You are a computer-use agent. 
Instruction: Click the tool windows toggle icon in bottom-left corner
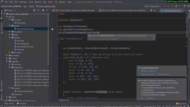point(1,106)
